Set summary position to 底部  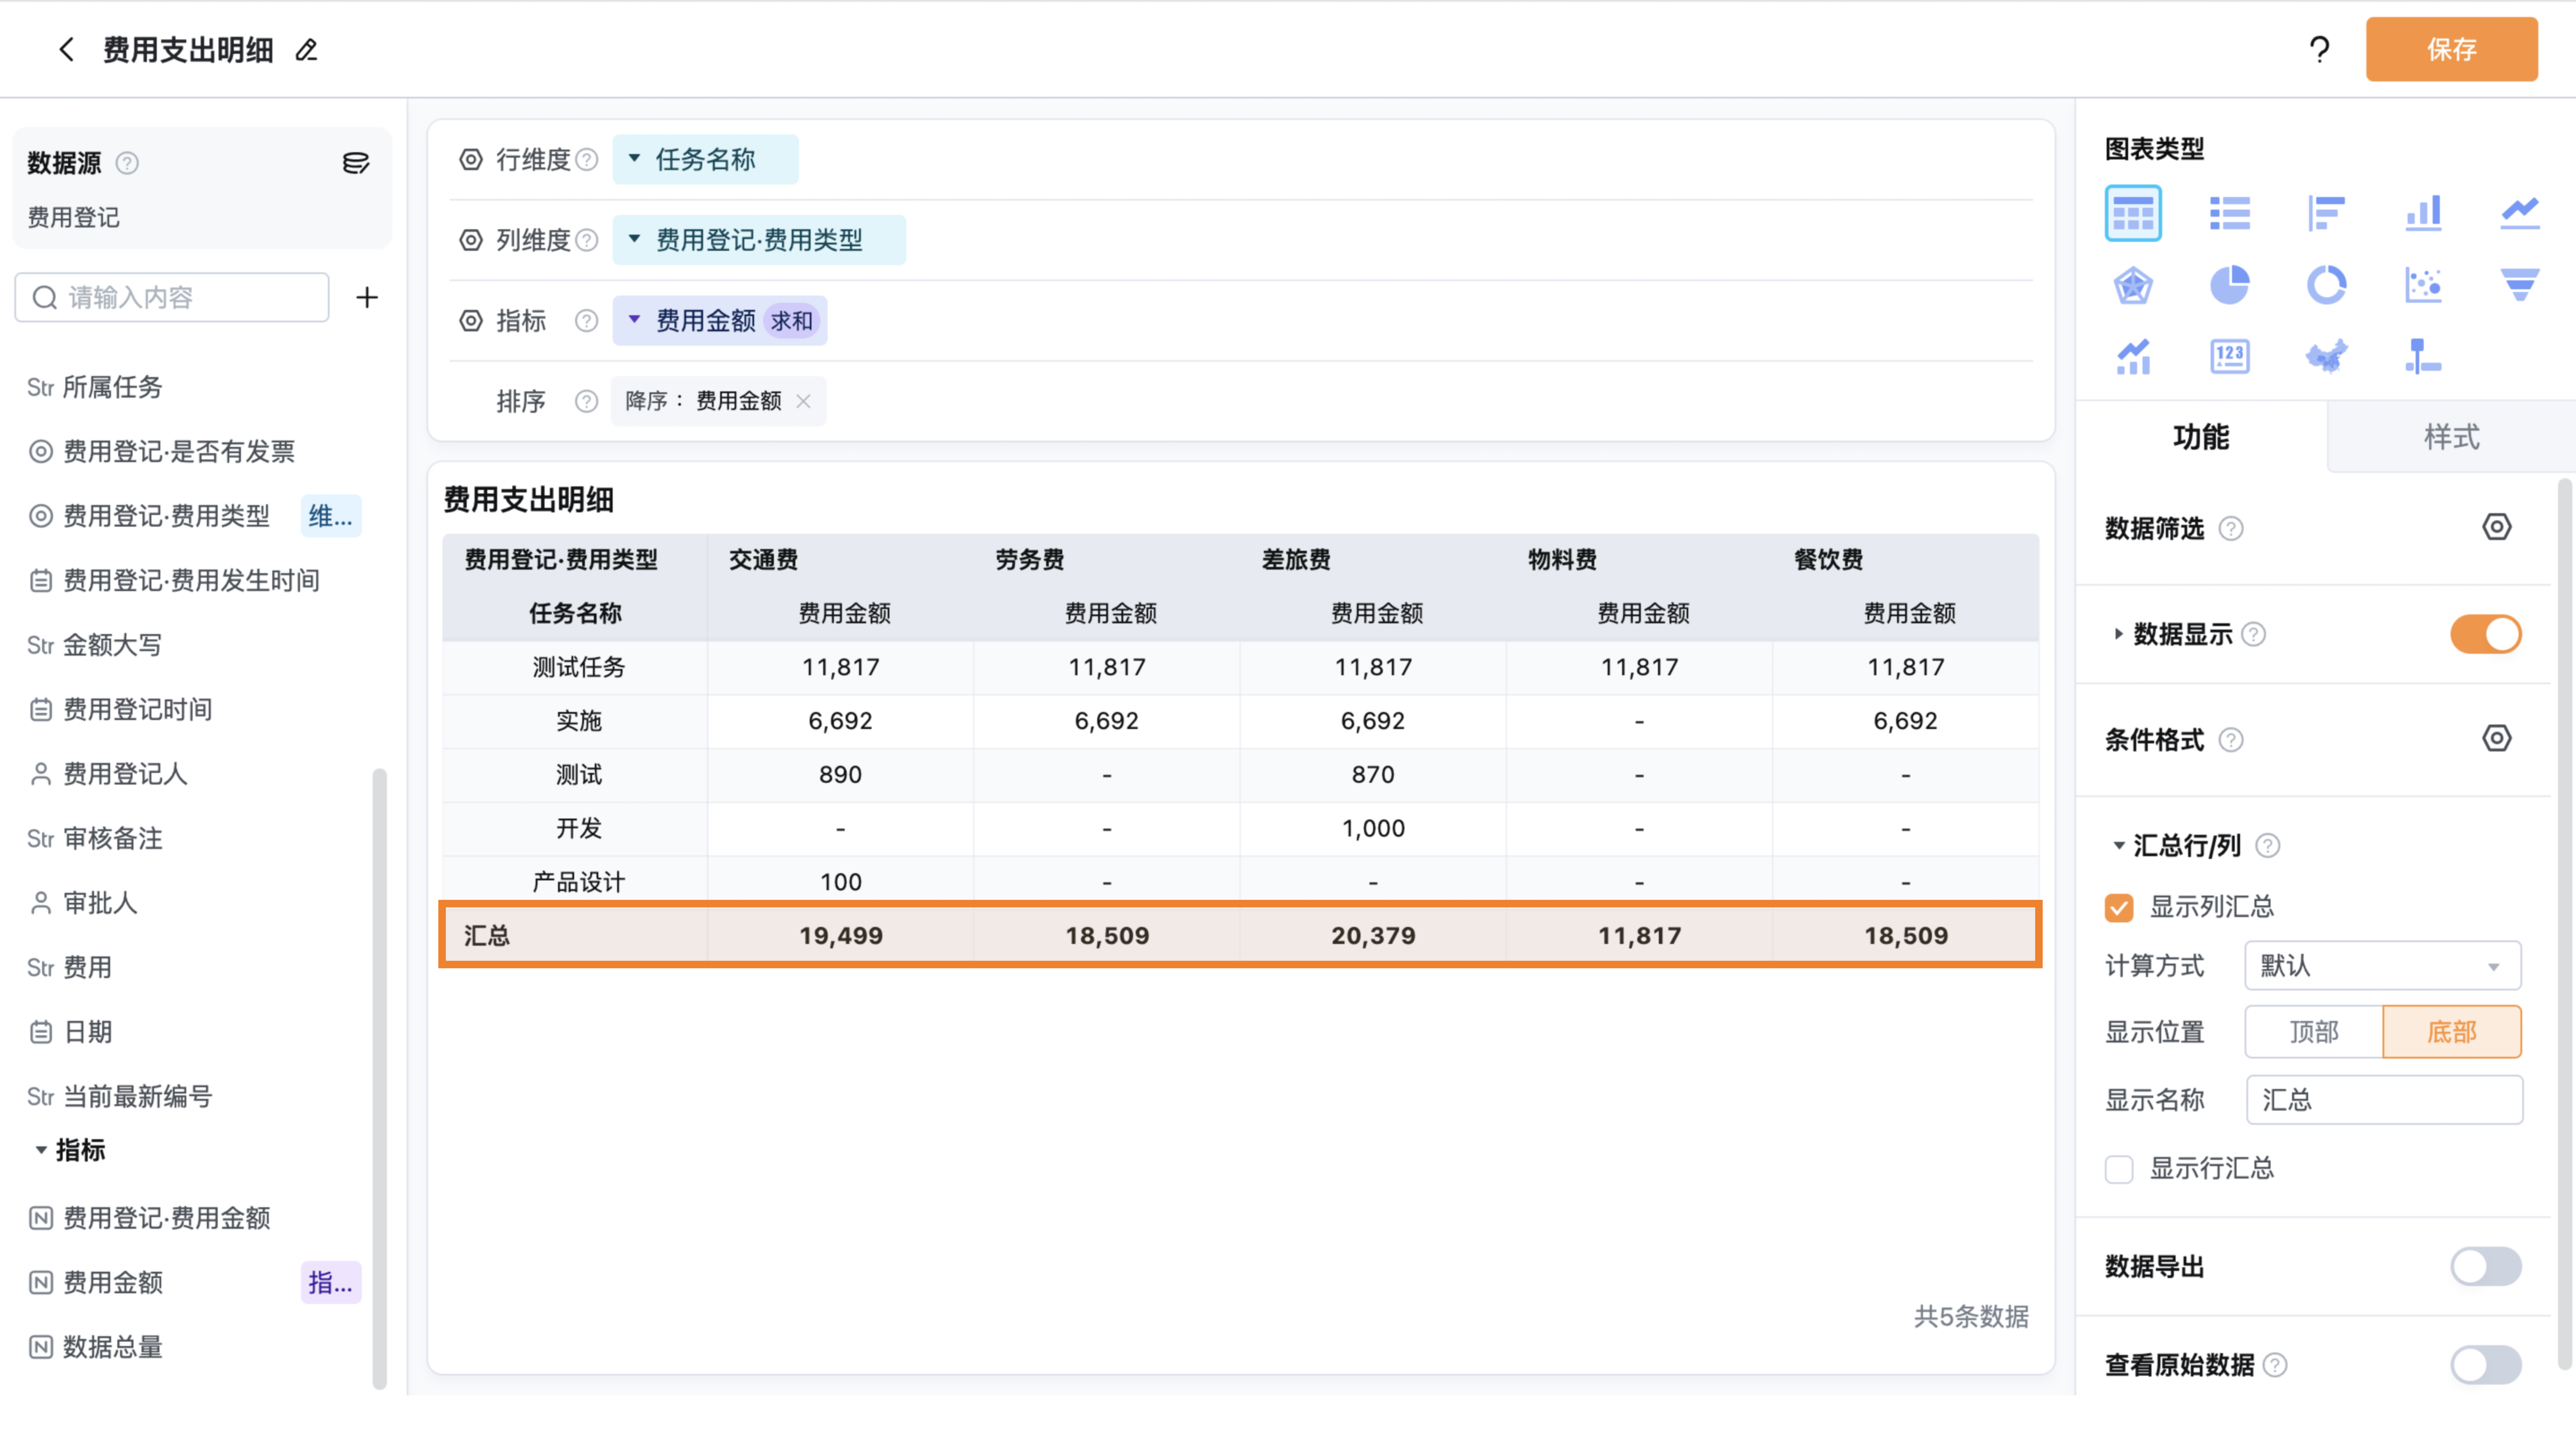(x=2452, y=1032)
